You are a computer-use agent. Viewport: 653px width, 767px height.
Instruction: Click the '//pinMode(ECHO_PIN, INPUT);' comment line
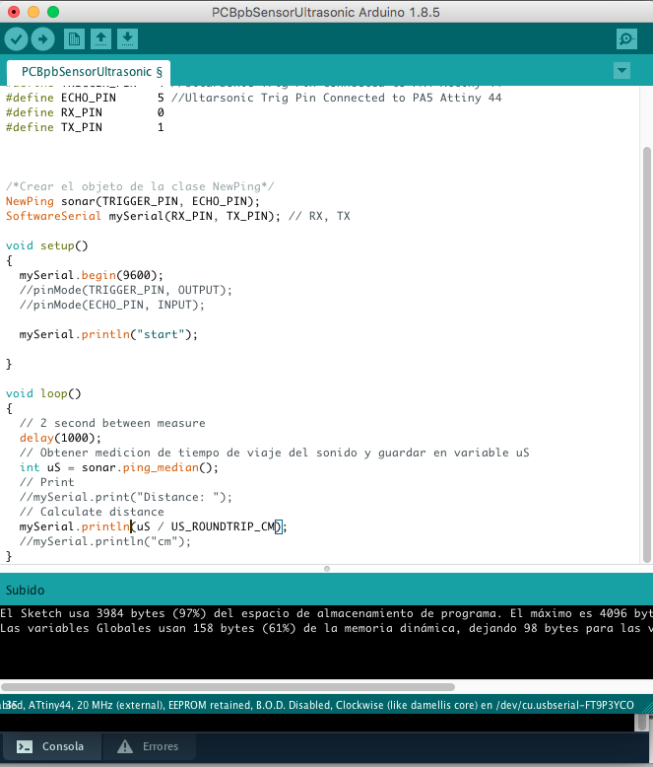[x=112, y=305]
